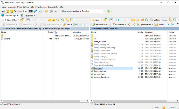Click the remote panel open directory icon
Viewport: 179px width, 109px height.
[x=105, y=20]
